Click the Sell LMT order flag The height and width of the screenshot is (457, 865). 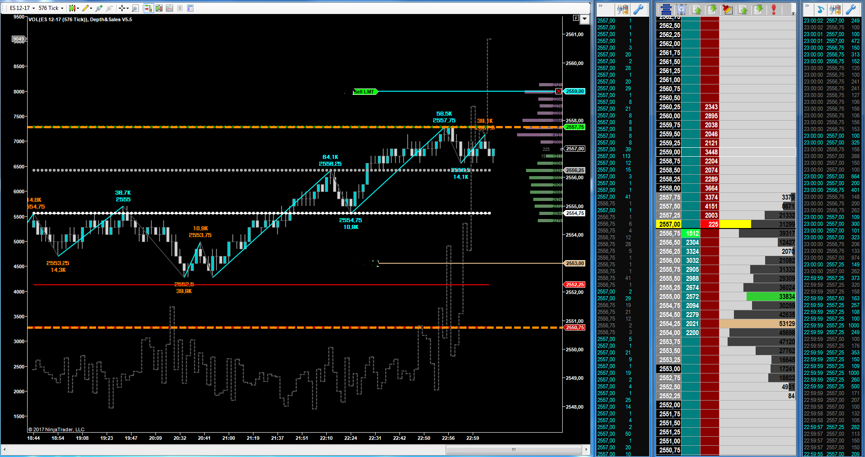coord(365,92)
